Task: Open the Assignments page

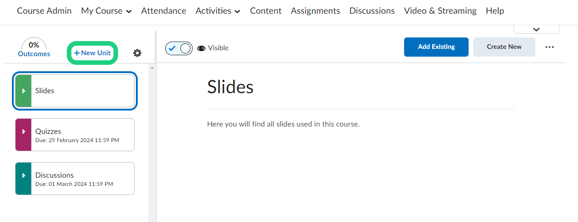Action: point(315,11)
